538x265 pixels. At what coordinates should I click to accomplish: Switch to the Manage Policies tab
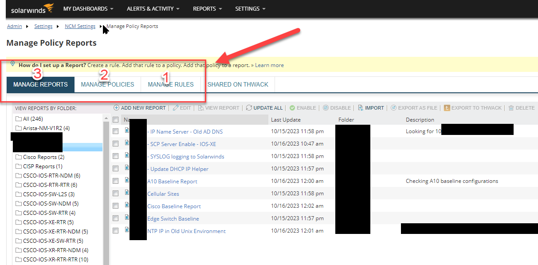click(107, 84)
